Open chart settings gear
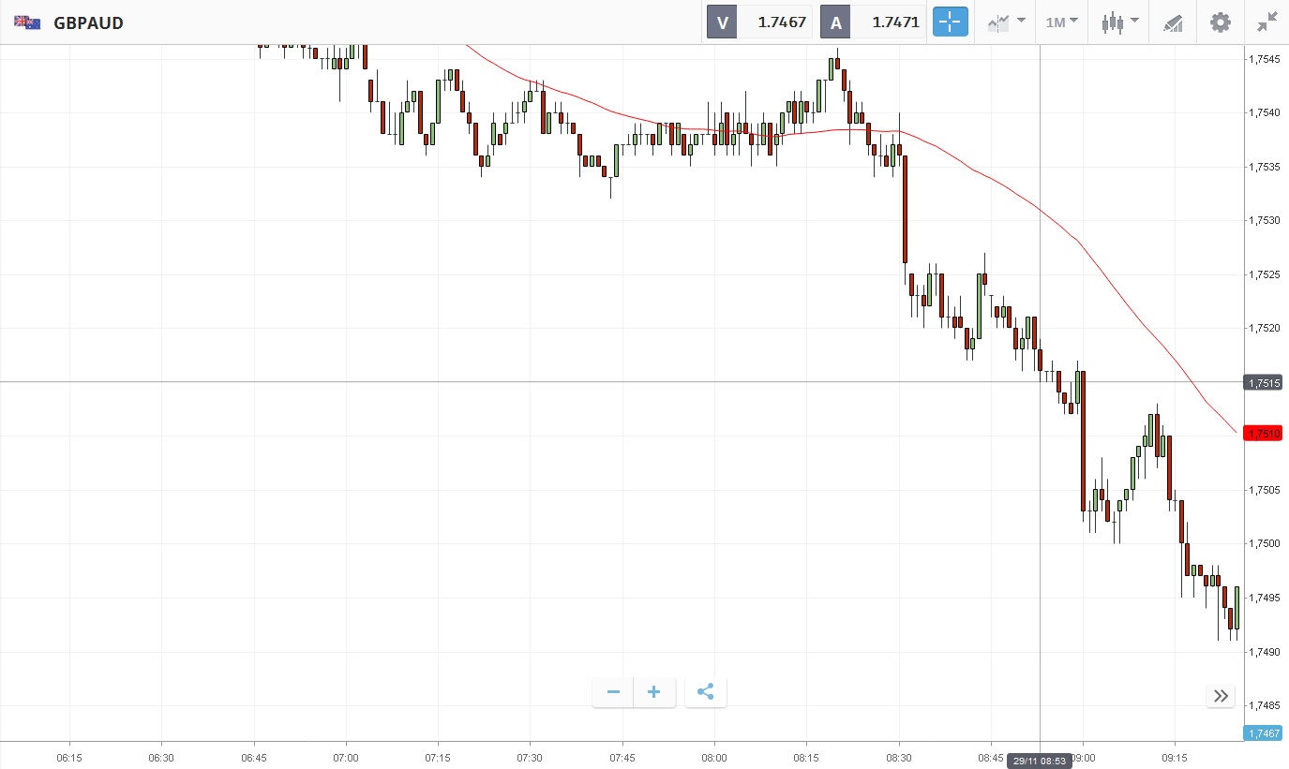This screenshot has height=769, width=1289. (1220, 22)
